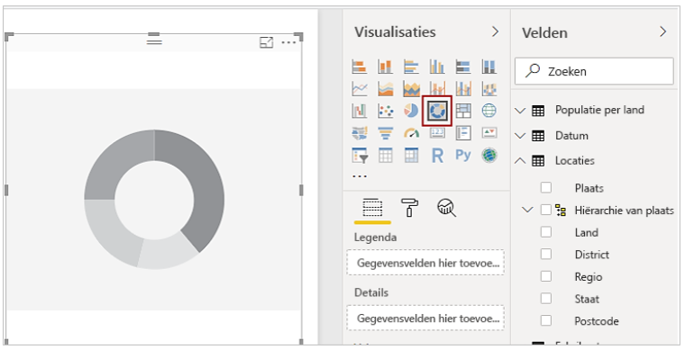This screenshot has height=350, width=685.
Task: Select the ribbon chart visual
Action: pyautogui.click(x=489, y=89)
